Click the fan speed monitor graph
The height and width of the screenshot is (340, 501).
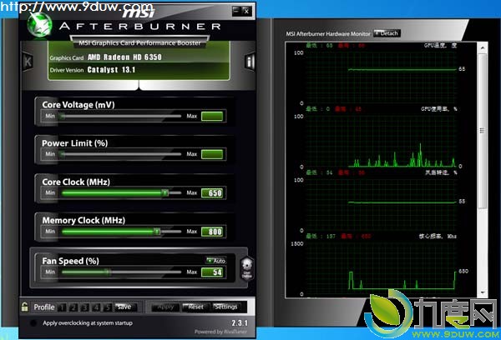(380, 205)
